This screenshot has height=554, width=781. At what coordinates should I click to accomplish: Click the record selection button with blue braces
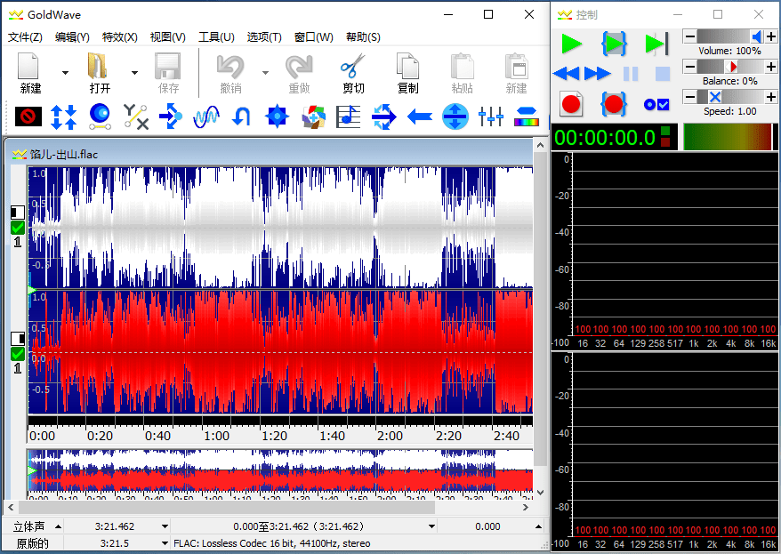(x=613, y=103)
